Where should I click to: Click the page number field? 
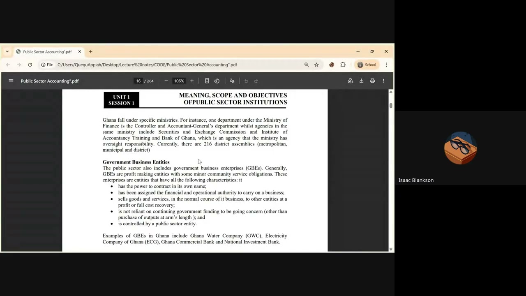pos(138,81)
